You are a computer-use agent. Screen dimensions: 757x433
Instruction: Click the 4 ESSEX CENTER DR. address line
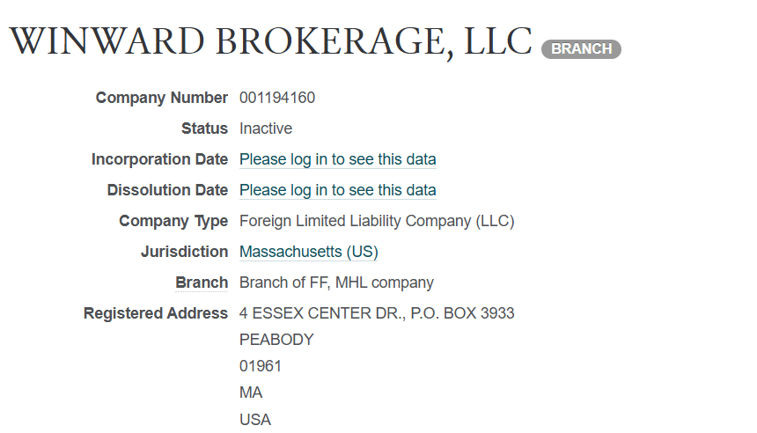pyautogui.click(x=376, y=313)
